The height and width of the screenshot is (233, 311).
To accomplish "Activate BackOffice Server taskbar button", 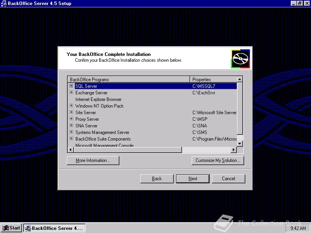I will 54,228.
